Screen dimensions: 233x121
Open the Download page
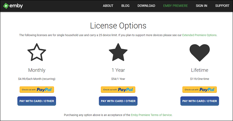(x=146, y=6)
